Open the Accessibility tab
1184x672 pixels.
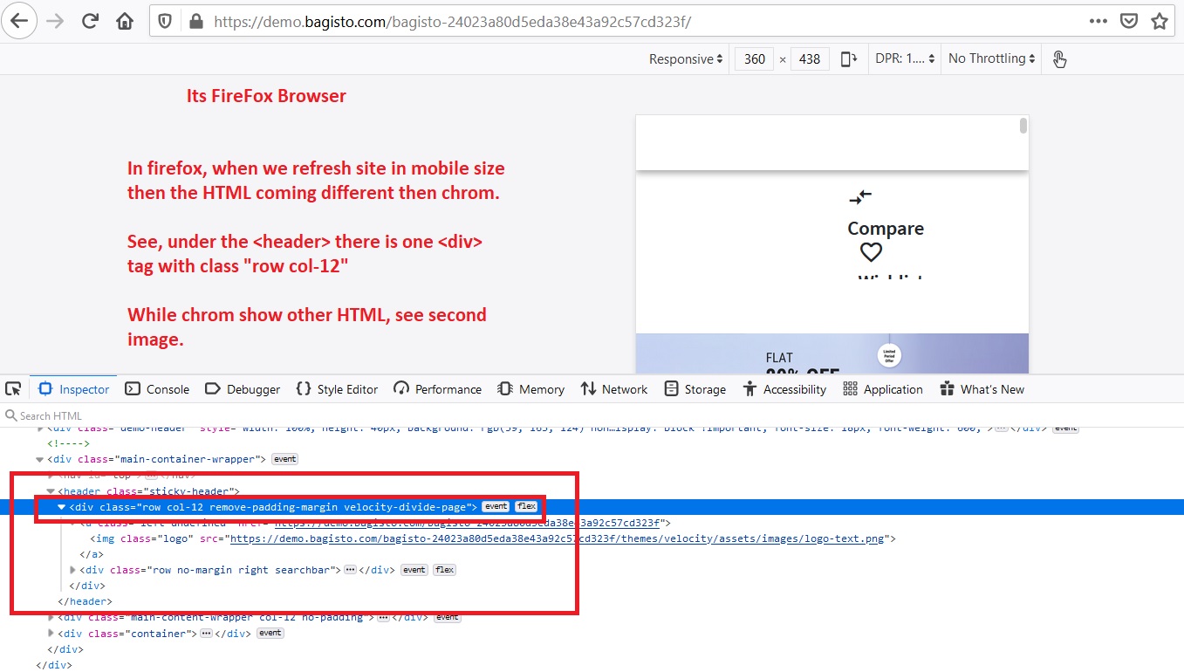pos(784,389)
